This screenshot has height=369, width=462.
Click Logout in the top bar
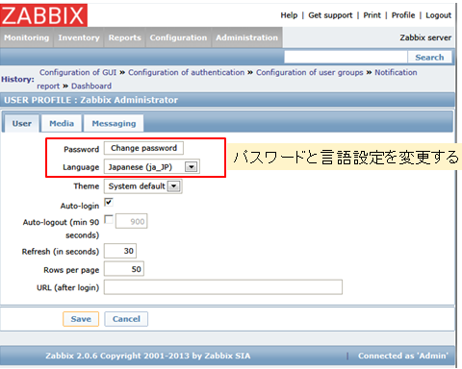[438, 15]
